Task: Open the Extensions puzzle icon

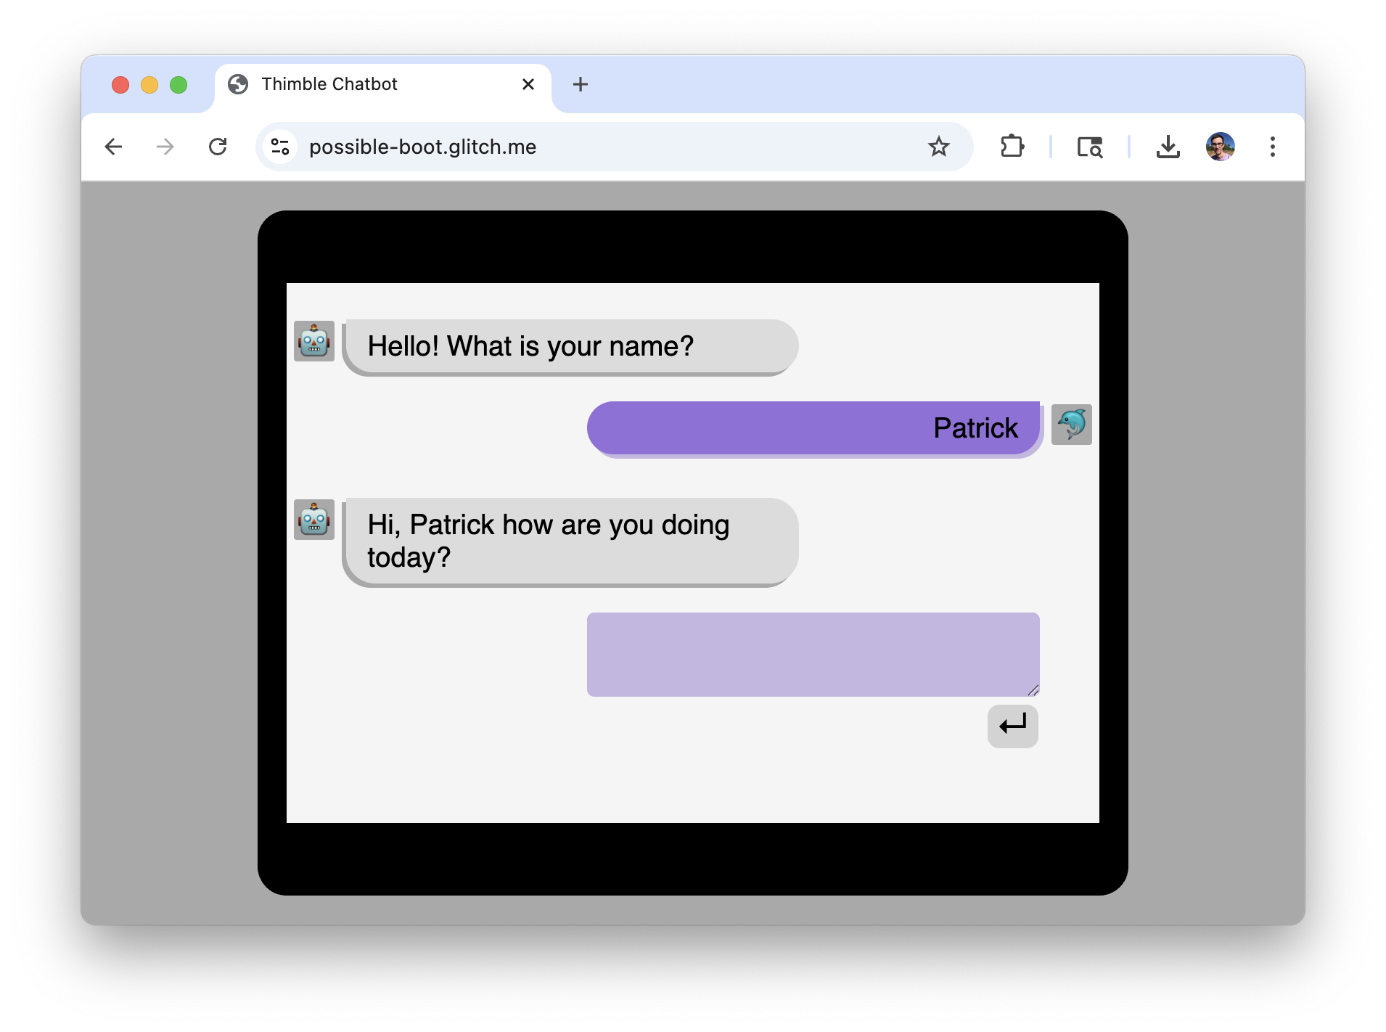Action: [1012, 147]
